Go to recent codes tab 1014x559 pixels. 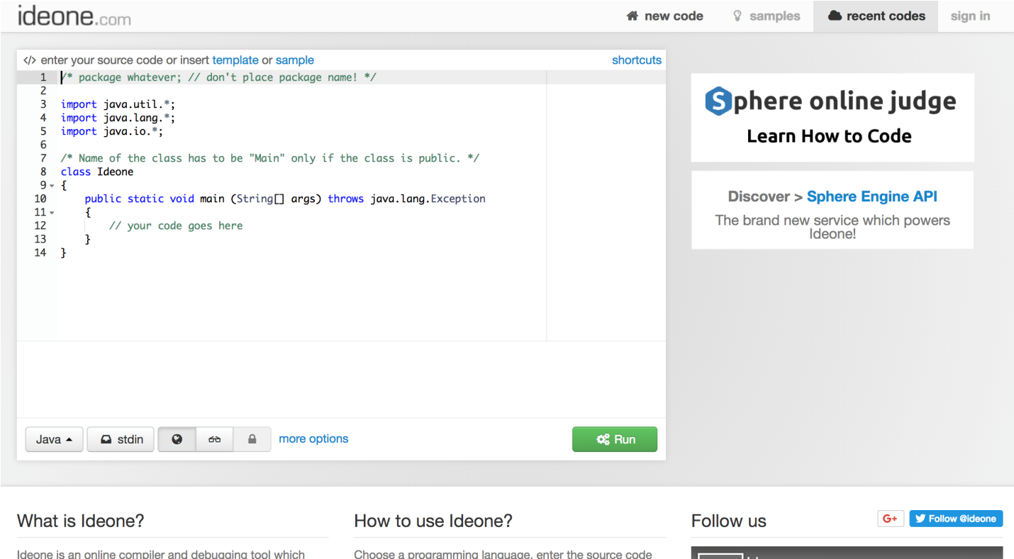(876, 16)
